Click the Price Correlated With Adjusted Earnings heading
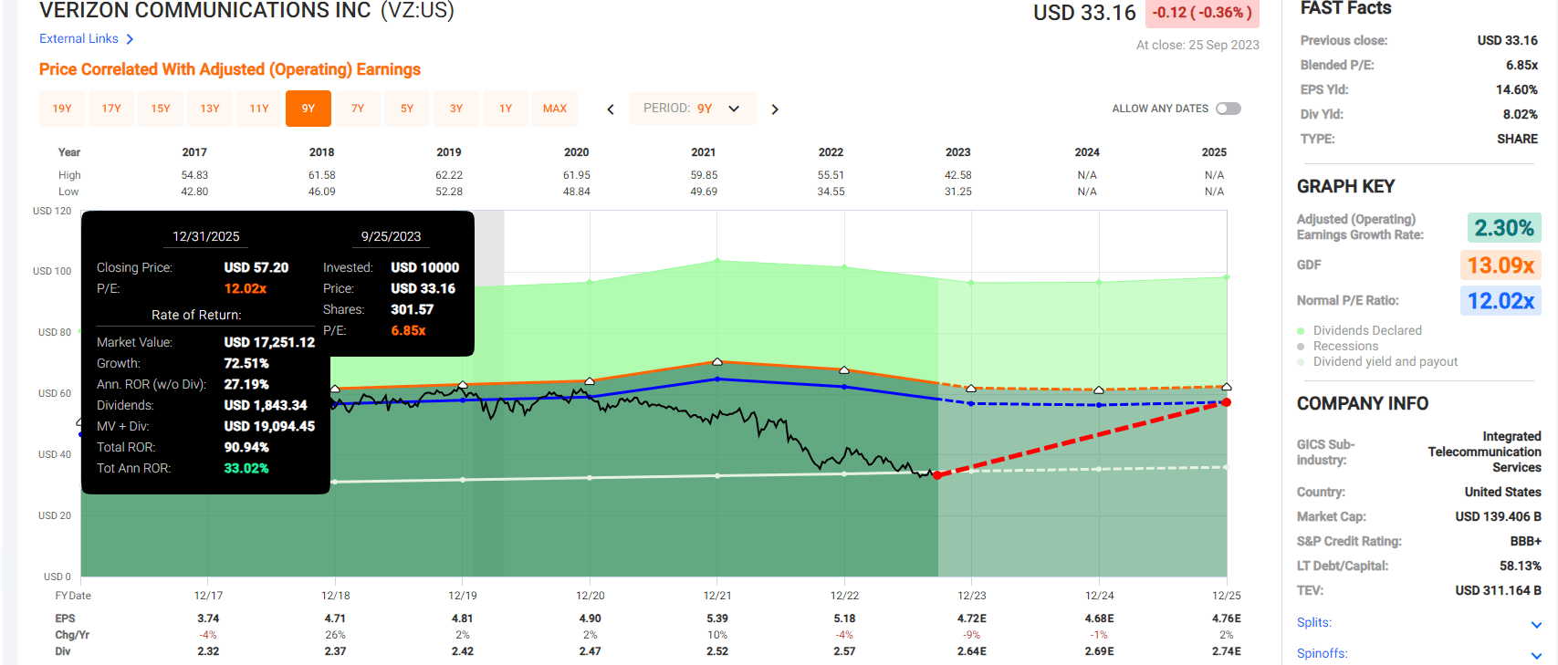This screenshot has width=1558, height=665. coord(230,69)
